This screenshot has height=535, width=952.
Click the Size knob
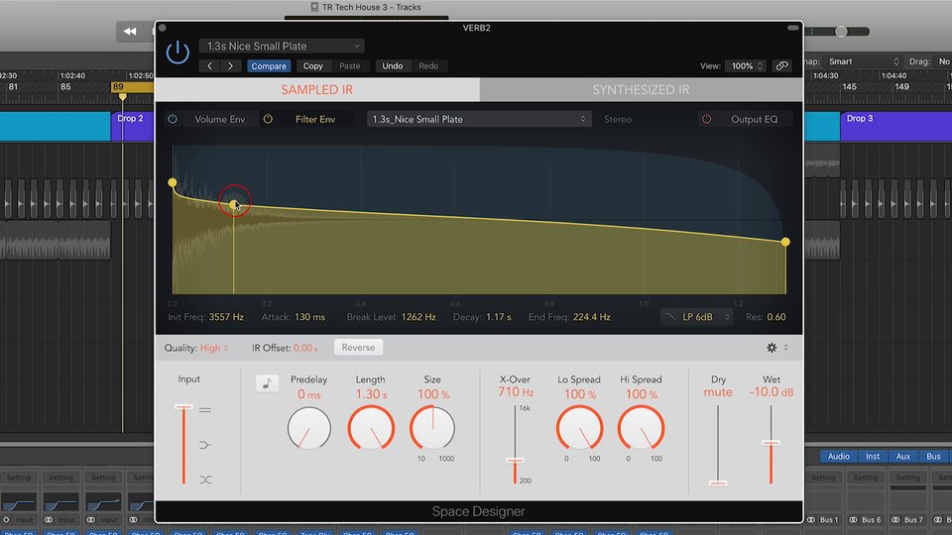432,428
